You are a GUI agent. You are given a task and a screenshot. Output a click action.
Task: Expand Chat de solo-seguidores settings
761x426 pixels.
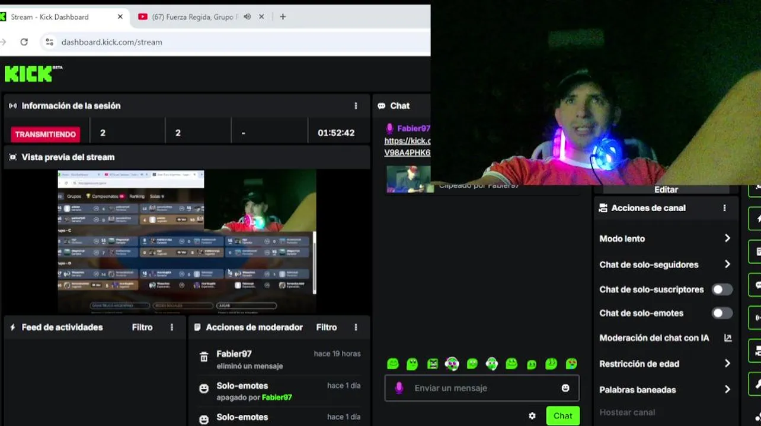click(727, 264)
